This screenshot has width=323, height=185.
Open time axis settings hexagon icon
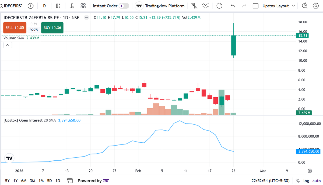(x=310, y=171)
